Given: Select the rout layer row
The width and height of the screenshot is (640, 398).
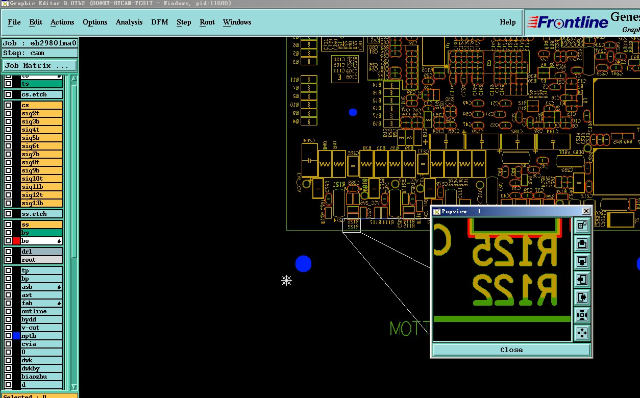Looking at the screenshot, I should pos(41,260).
